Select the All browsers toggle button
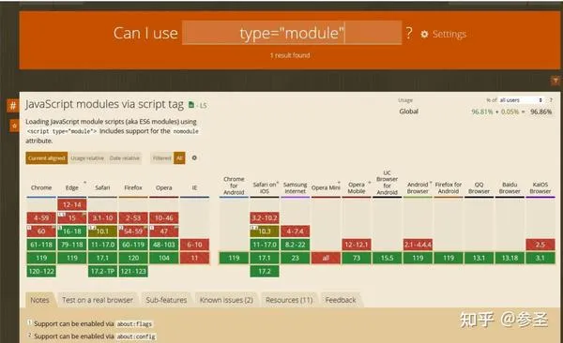This screenshot has width=563, height=343. 179,158
